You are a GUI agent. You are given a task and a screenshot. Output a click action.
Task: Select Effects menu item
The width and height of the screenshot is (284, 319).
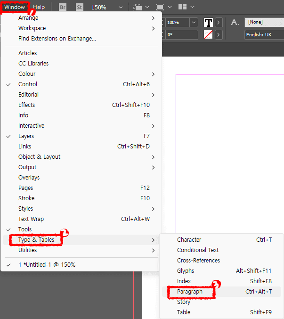pos(81,105)
